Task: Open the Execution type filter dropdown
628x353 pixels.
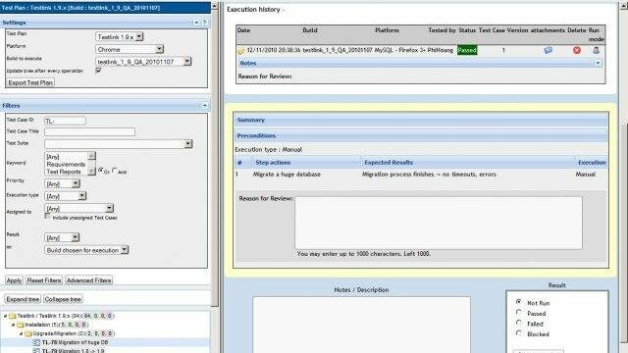Action: click(66, 196)
